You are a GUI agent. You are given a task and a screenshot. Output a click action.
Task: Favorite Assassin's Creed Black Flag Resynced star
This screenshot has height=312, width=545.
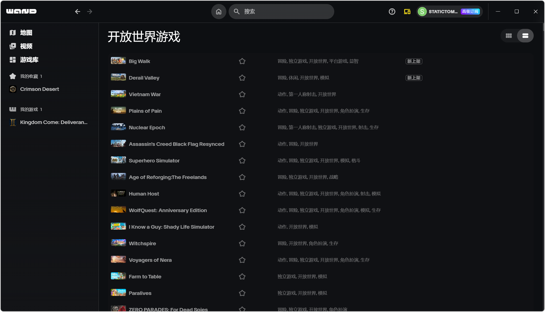tap(242, 144)
